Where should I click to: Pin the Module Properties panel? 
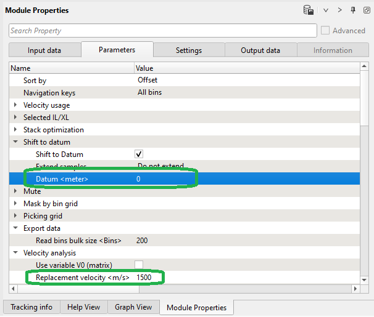pos(353,10)
